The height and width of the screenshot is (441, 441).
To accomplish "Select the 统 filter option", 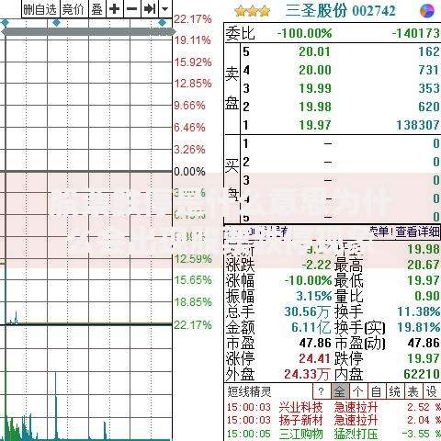I will (x=394, y=391).
